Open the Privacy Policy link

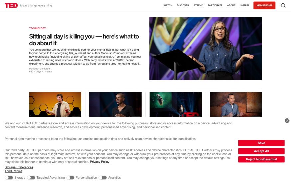tap(100, 162)
